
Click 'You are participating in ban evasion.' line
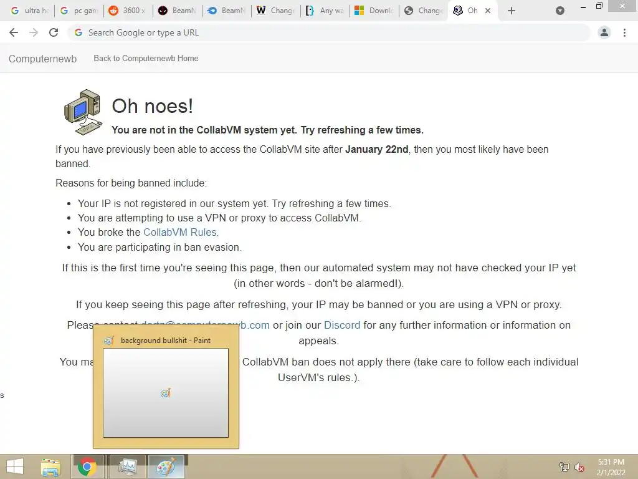point(160,247)
